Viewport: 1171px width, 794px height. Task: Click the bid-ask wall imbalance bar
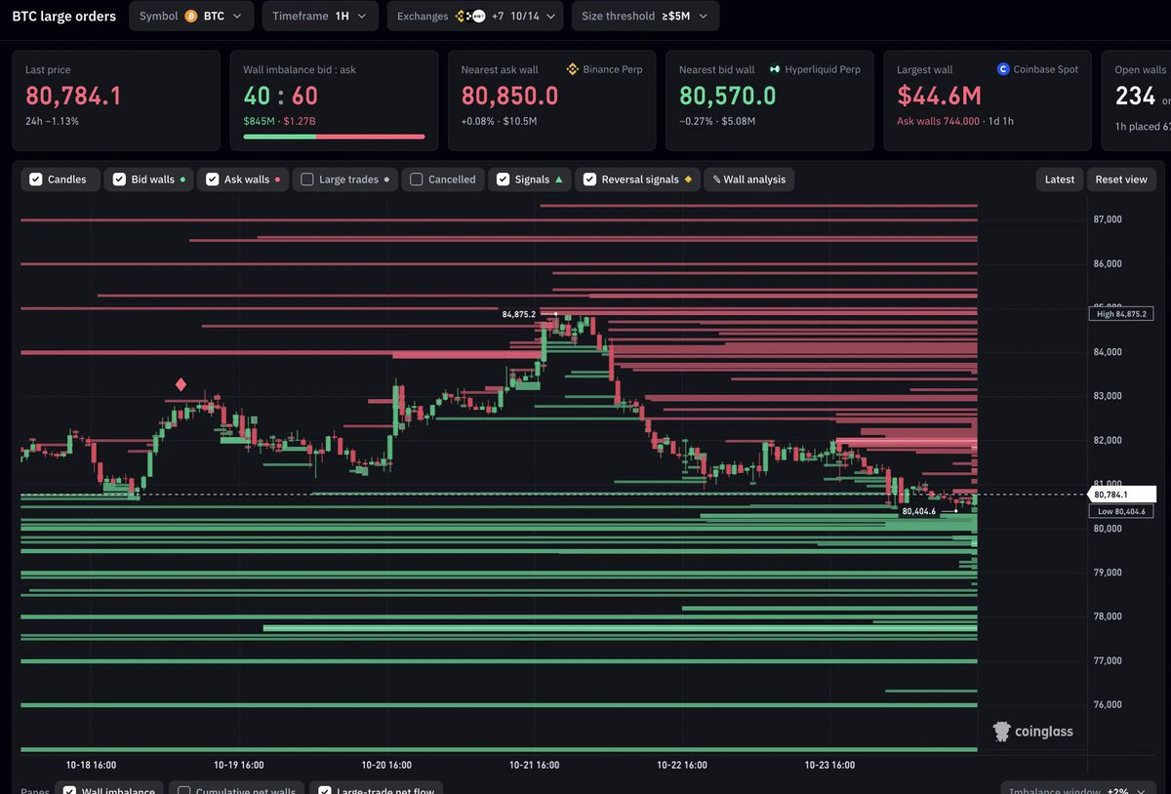[x=334, y=137]
